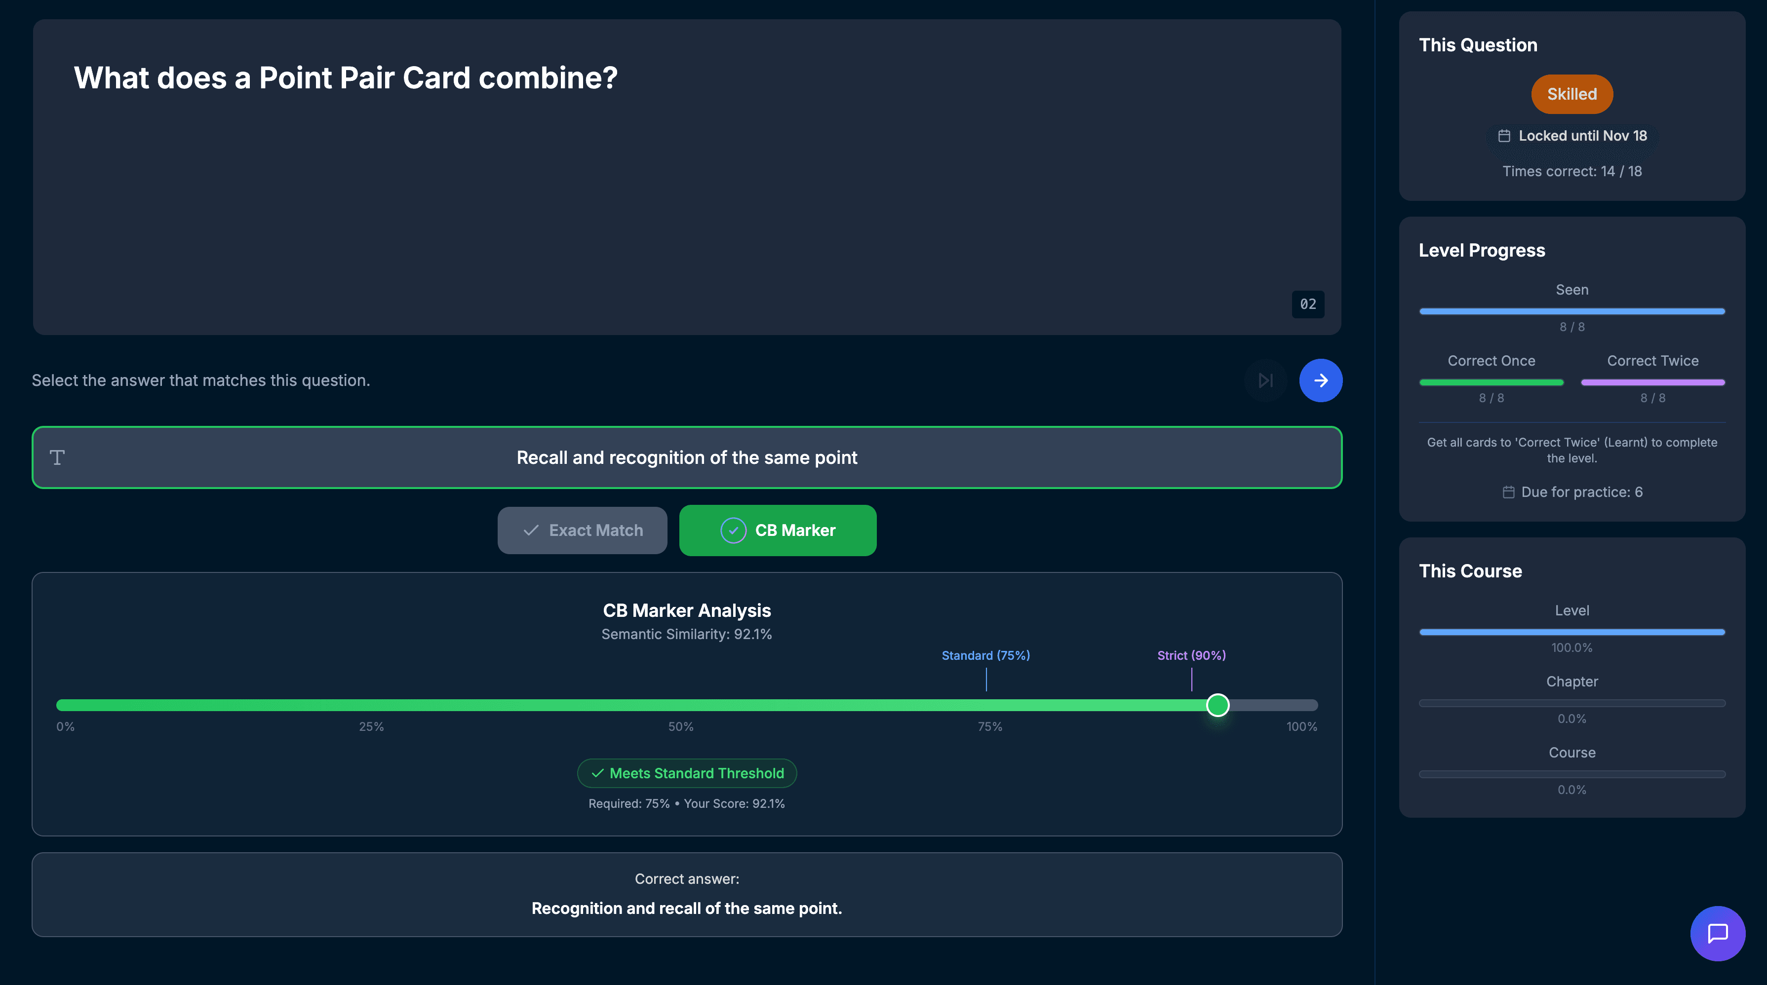
Task: Click the Exact Match checkmark icon
Action: tap(531, 530)
